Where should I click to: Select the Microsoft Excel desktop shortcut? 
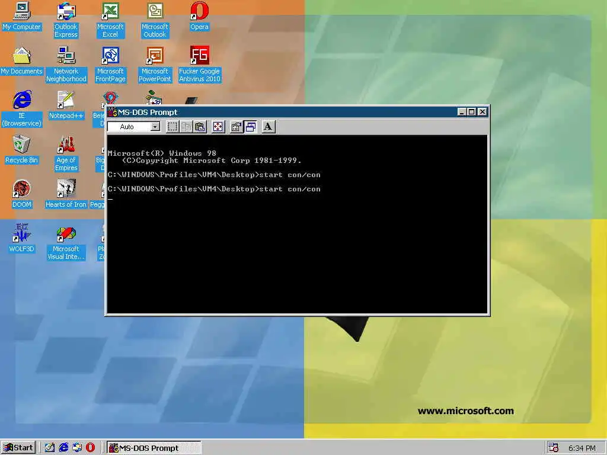[110, 20]
